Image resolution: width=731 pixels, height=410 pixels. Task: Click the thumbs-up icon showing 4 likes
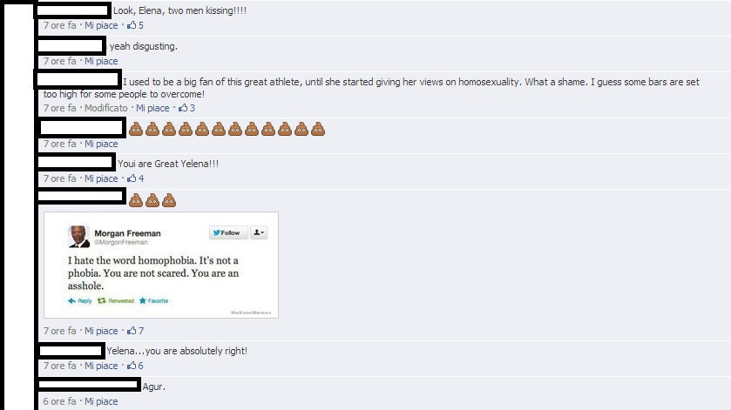[132, 178]
